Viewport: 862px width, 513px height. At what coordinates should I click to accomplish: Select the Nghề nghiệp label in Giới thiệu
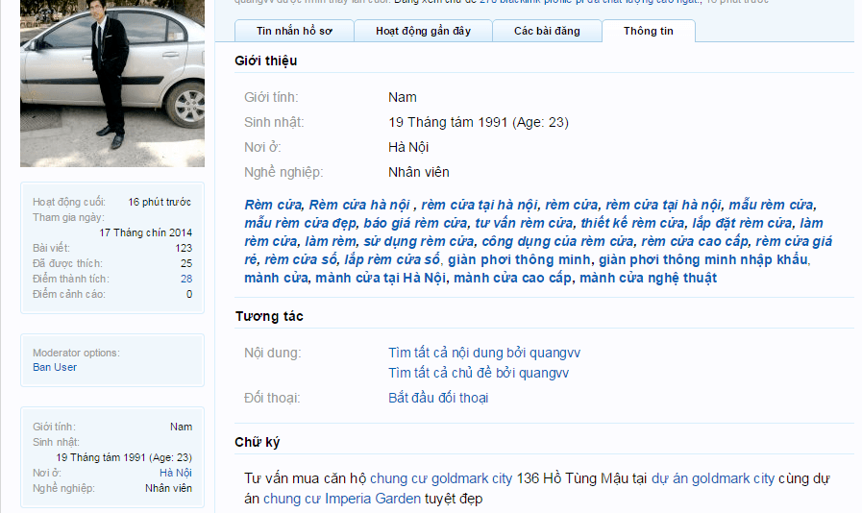coord(283,172)
